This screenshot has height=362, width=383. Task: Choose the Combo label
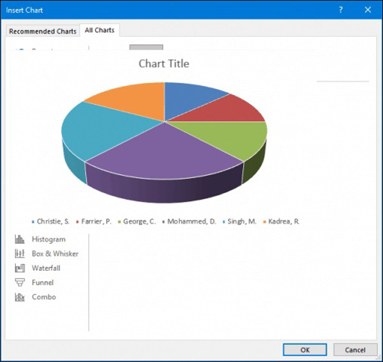pos(44,297)
